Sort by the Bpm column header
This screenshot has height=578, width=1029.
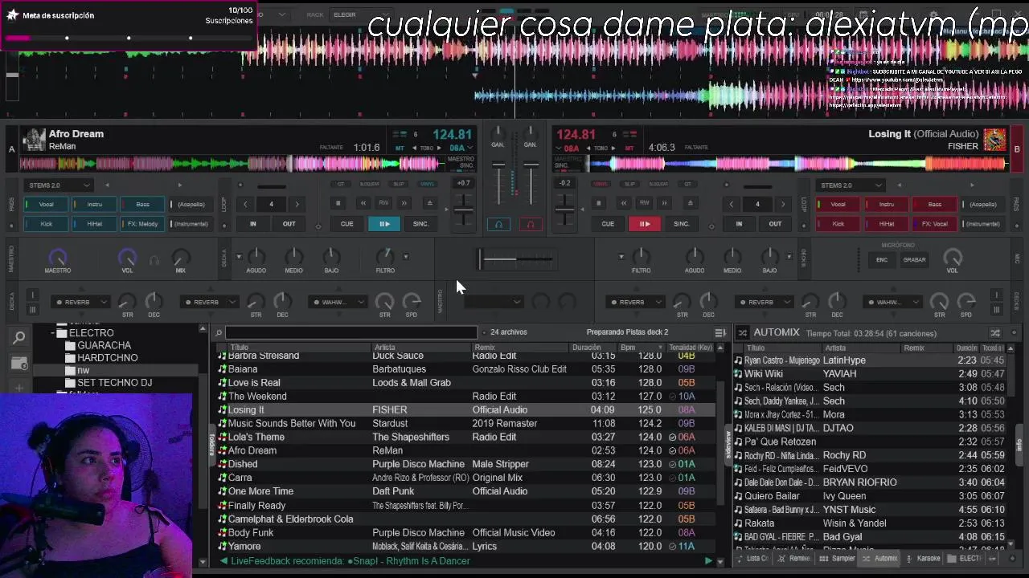point(641,348)
